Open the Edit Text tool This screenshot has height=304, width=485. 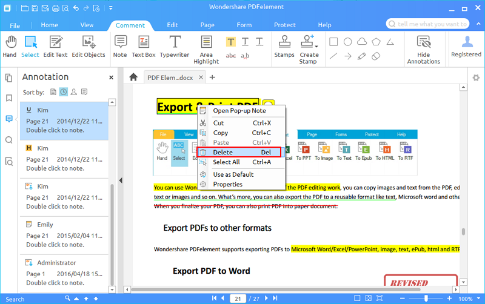coord(55,47)
